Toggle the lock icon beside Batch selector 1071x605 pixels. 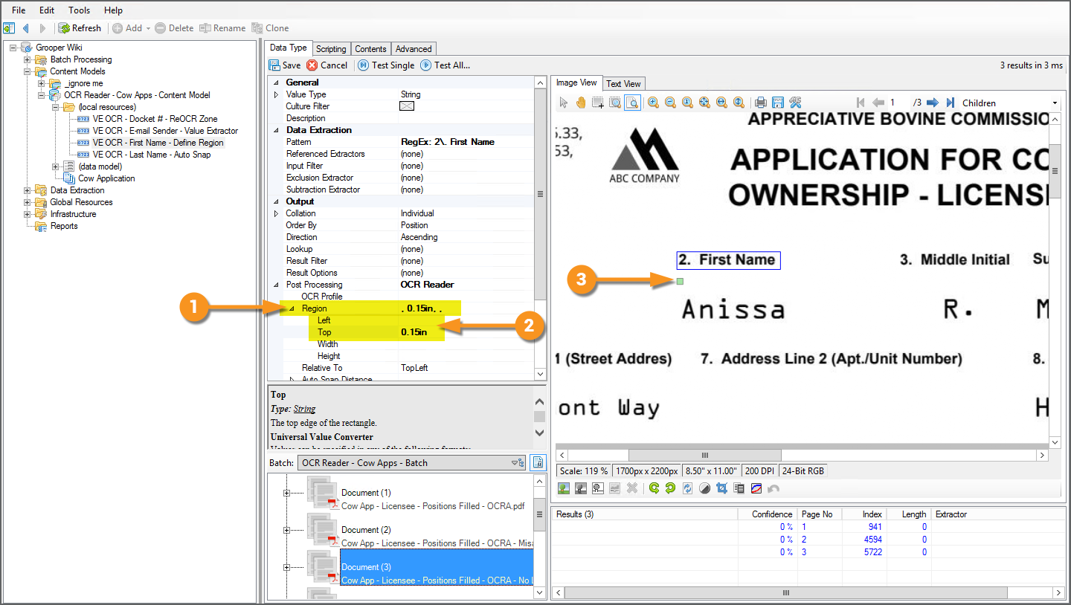(x=538, y=462)
